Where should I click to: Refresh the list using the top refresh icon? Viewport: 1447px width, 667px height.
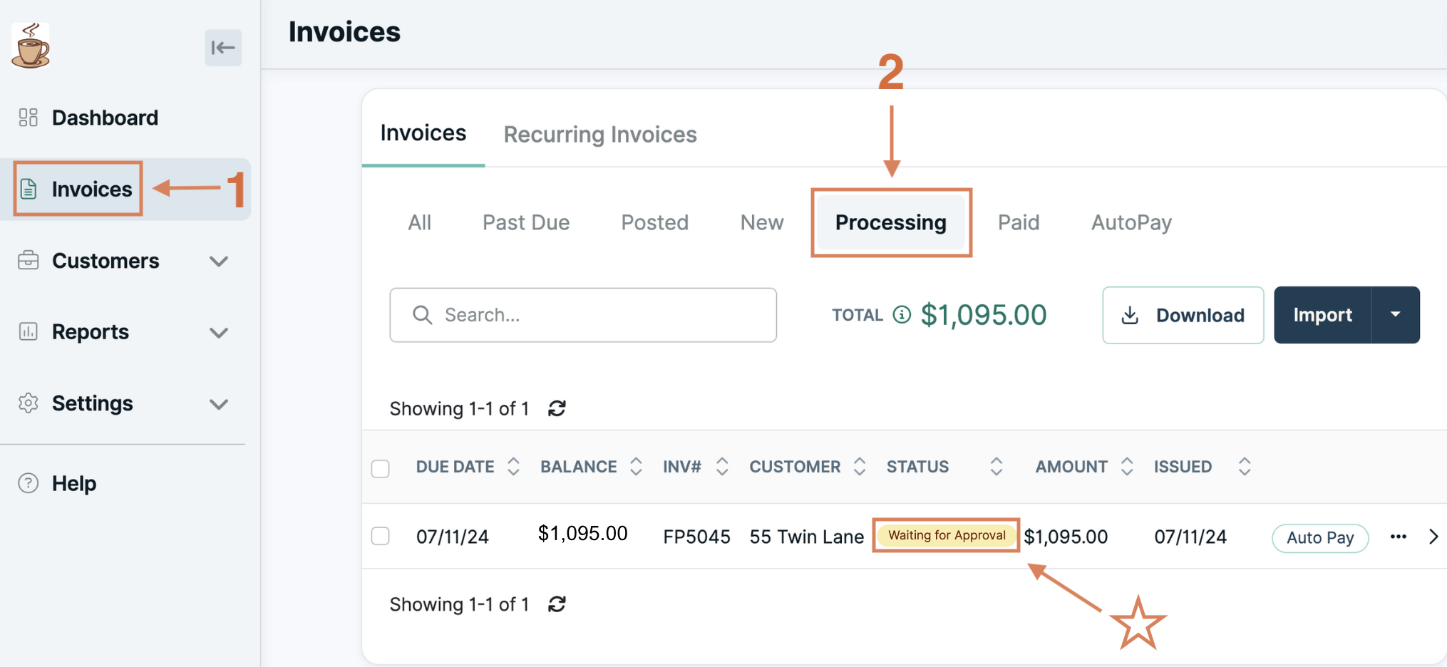tap(557, 408)
